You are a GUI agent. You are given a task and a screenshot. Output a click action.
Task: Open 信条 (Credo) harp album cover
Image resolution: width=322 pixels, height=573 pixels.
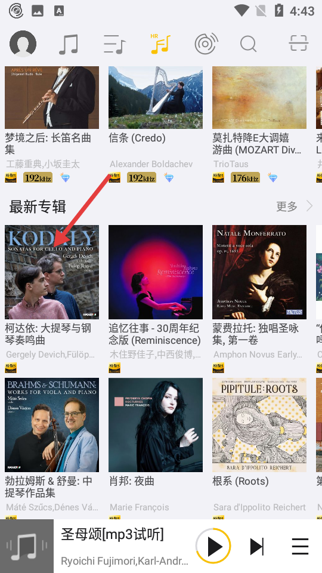tap(156, 97)
